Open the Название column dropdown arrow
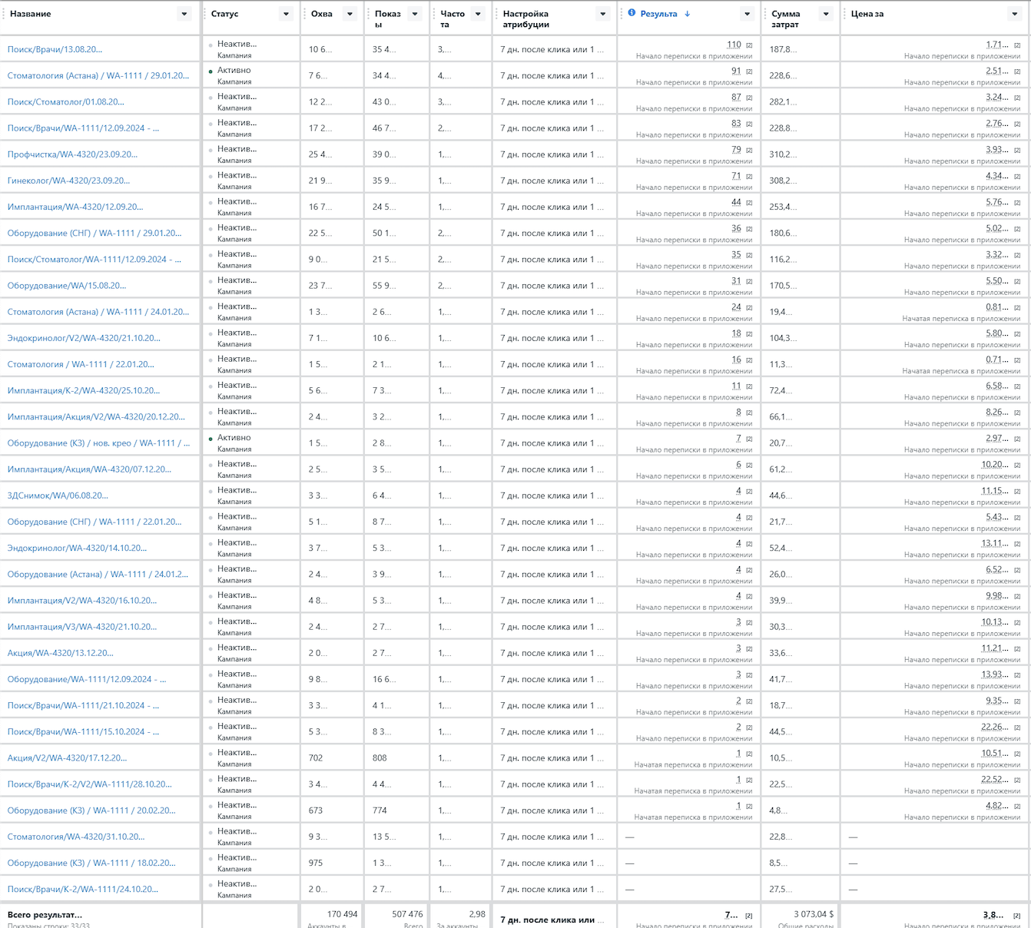This screenshot has height=928, width=1031. [184, 14]
